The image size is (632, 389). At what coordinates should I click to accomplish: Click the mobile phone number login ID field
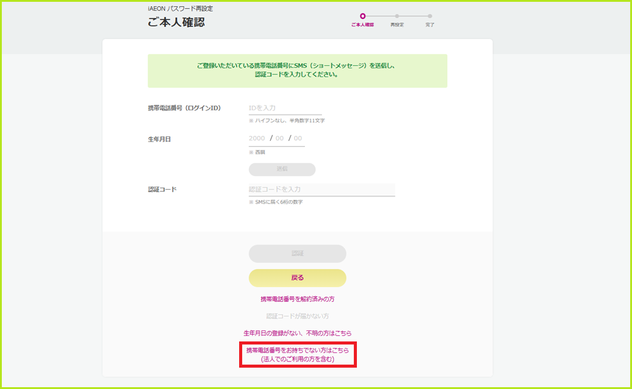coord(285,108)
